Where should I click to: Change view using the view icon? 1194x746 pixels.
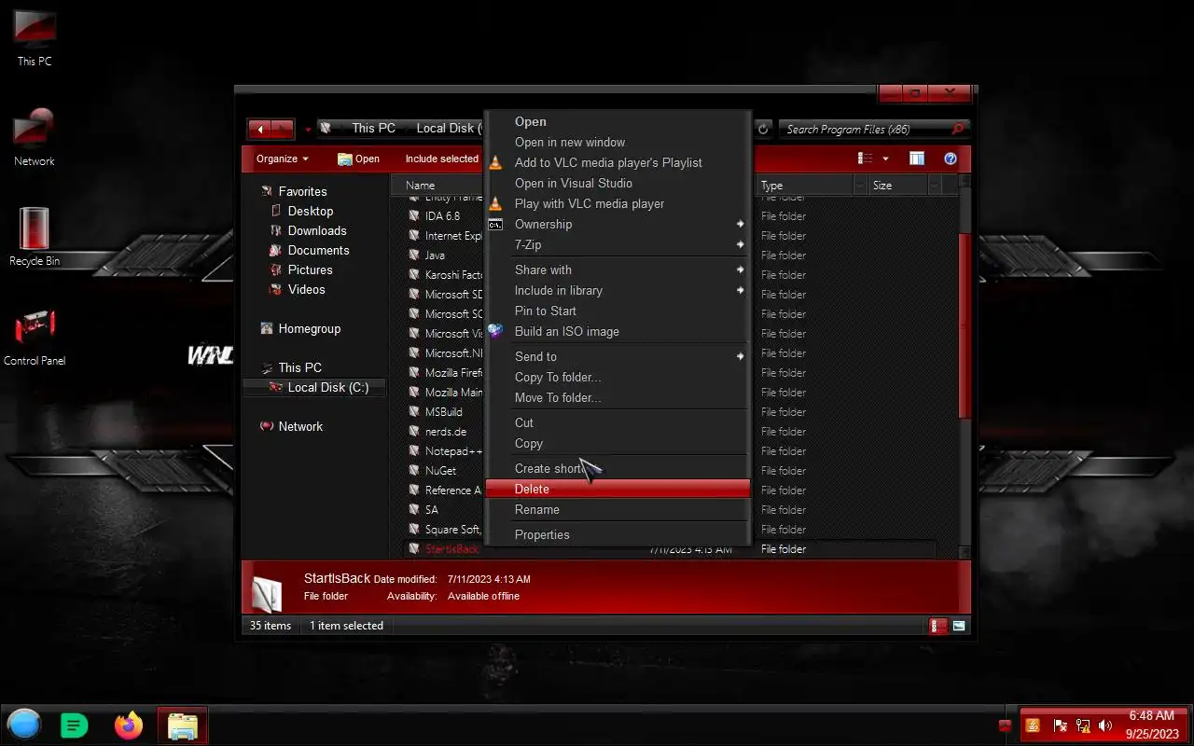866,159
